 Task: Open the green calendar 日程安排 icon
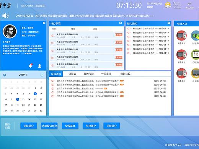195,55
